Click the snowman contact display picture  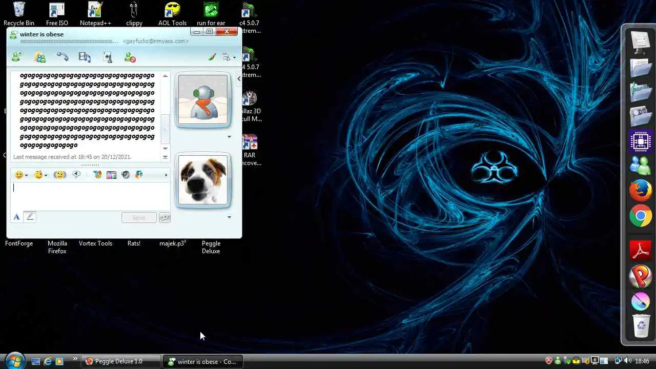pyautogui.click(x=203, y=99)
